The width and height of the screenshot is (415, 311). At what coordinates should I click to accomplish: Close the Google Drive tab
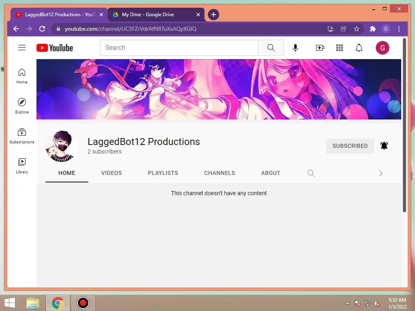tap(198, 15)
